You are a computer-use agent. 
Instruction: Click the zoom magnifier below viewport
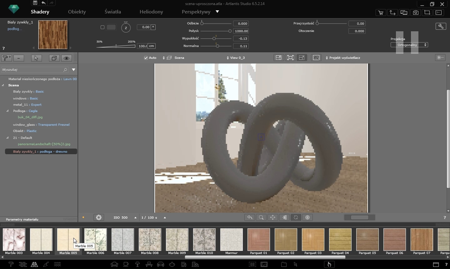click(x=261, y=217)
